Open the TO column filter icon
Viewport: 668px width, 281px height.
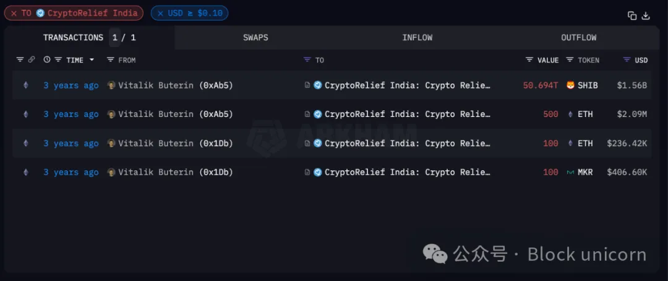307,60
